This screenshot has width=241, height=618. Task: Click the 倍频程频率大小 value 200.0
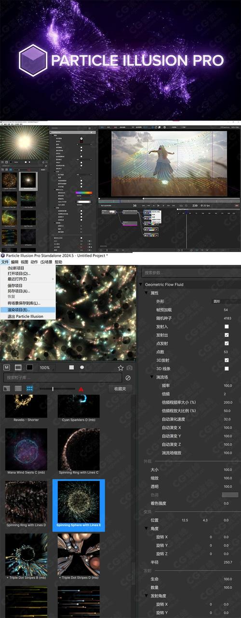(228, 402)
